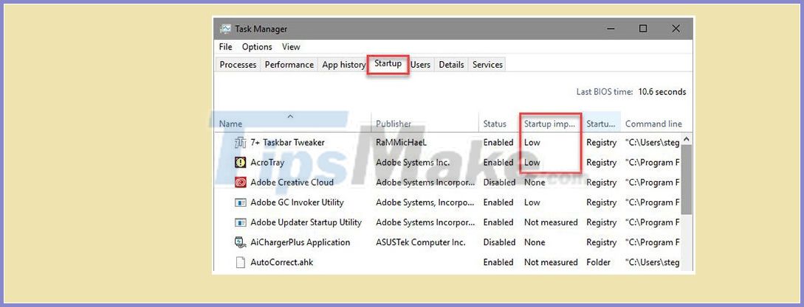
Task: Click the Adobe Systems Inc. publisher cell
Action: coord(413,162)
